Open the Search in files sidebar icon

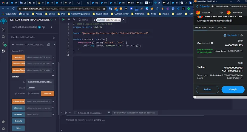click(4, 37)
